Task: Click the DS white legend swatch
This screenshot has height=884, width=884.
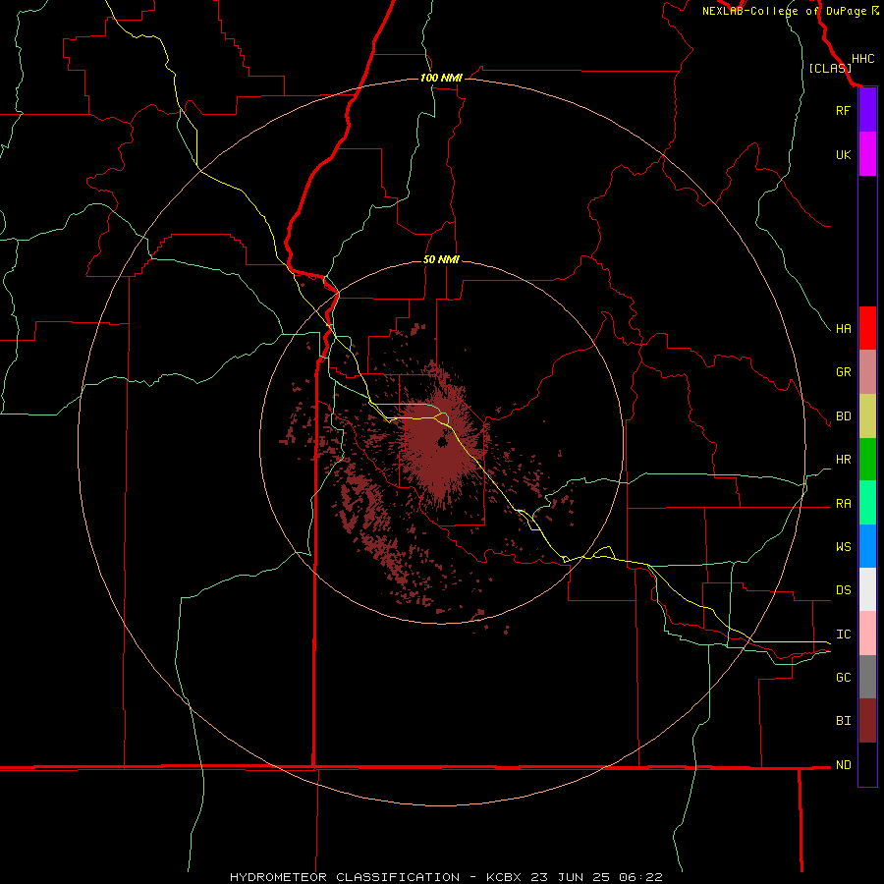Action: (867, 589)
